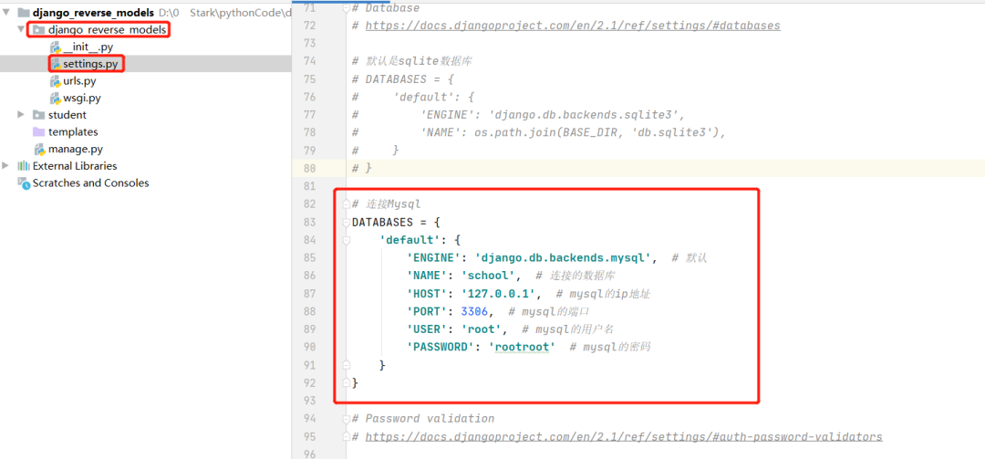Click the commented os.path.join NAME line
Screen dimensions: 985x459
[538, 132]
